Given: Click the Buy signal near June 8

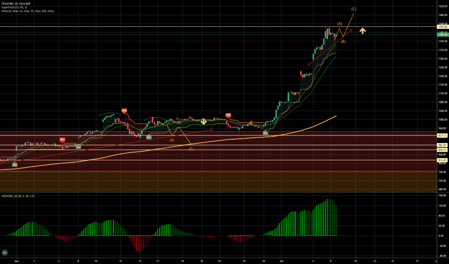Looking at the screenshot, I should tap(78, 147).
